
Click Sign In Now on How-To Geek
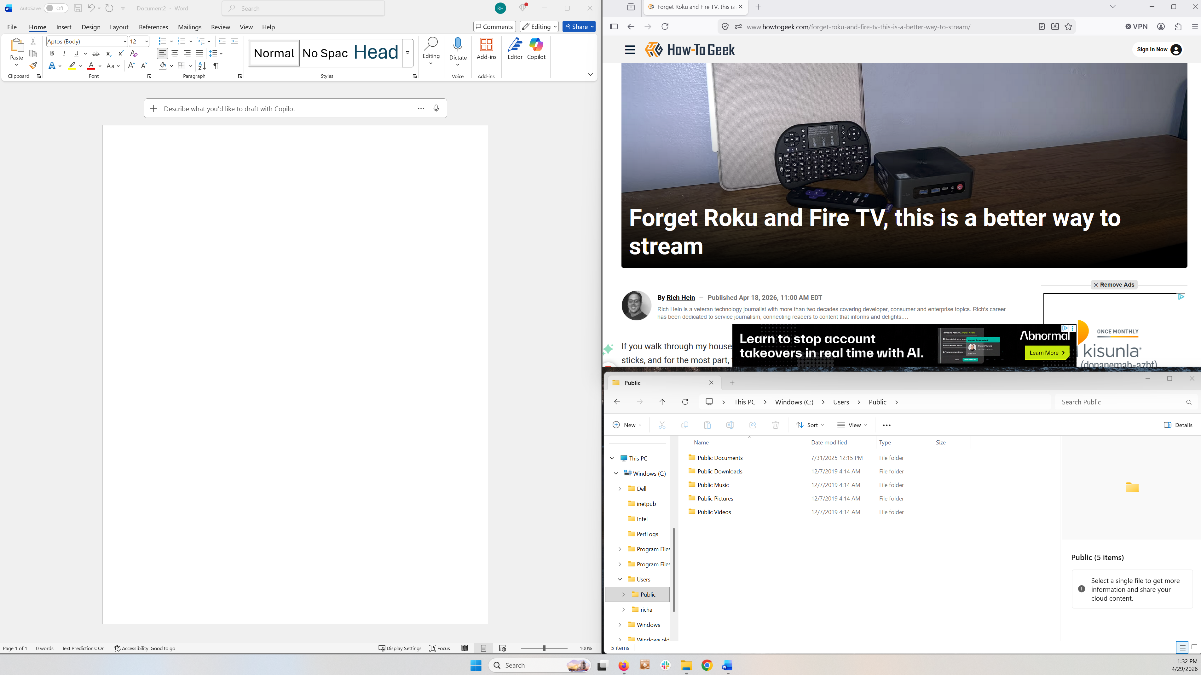coord(1158,49)
